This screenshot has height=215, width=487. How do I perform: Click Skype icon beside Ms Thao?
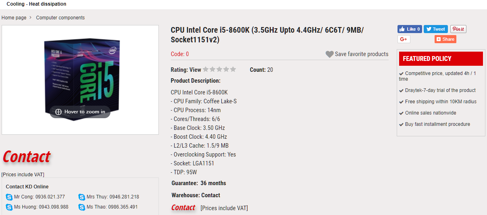81,207
